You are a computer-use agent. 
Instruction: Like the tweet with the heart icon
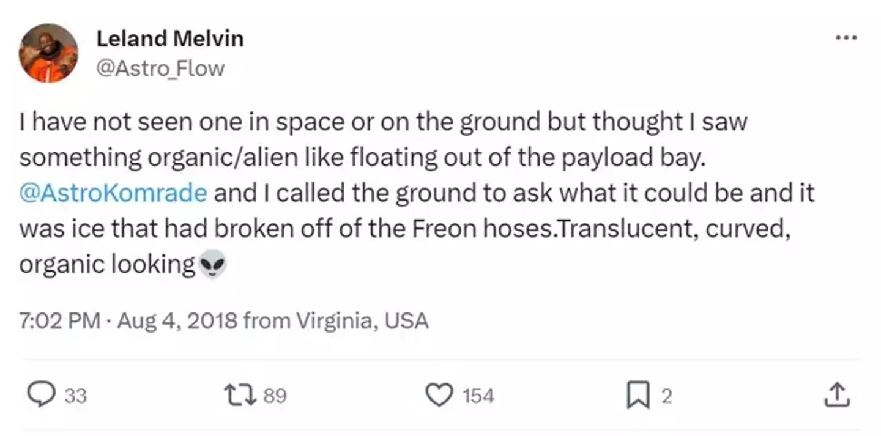pyautogui.click(x=438, y=395)
